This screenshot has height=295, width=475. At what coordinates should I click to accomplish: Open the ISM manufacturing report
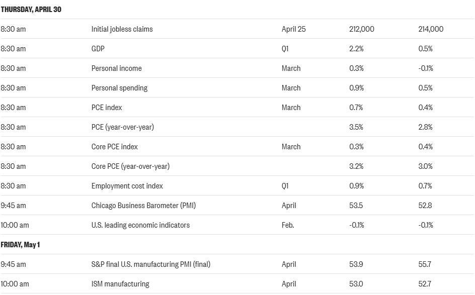(120, 284)
